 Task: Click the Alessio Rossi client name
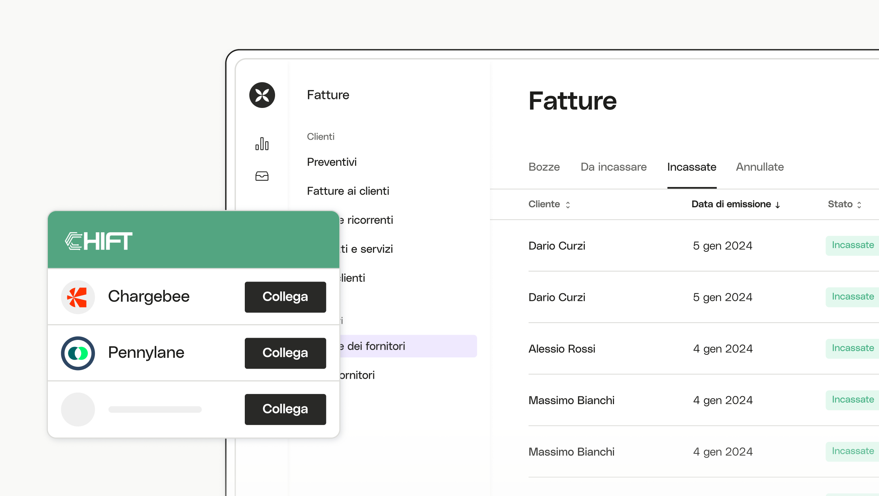[x=562, y=349]
